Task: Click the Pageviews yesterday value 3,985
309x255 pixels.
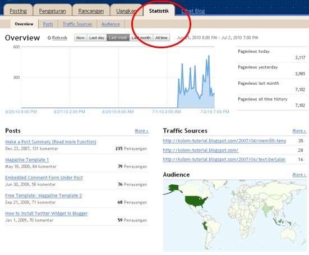Action: point(300,74)
